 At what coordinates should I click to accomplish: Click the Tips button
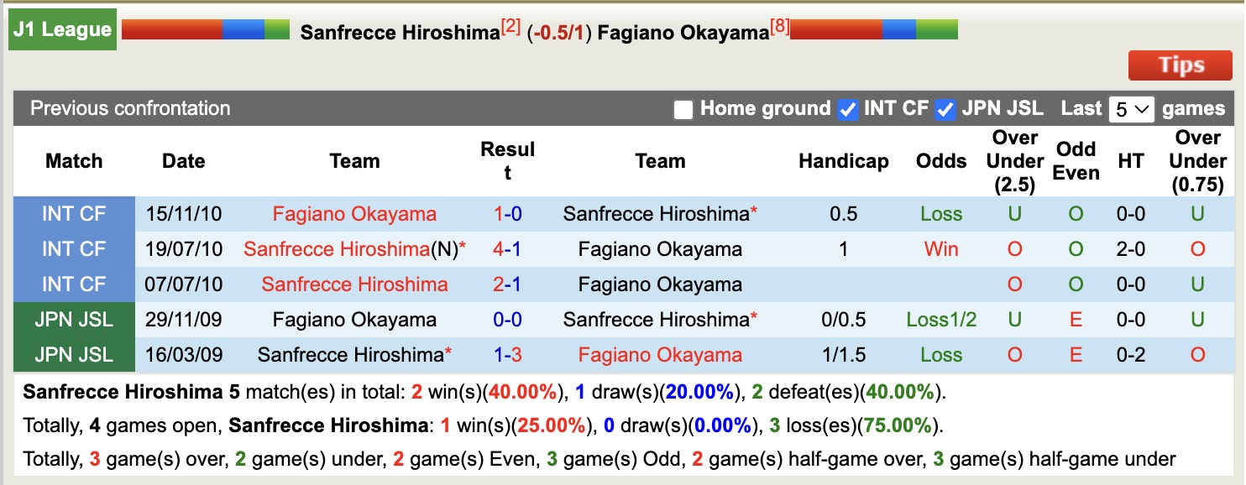1180,65
